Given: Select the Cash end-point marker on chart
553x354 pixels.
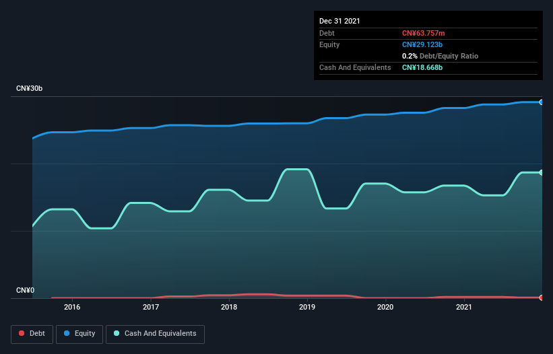Looking at the screenshot, I should [x=542, y=172].
